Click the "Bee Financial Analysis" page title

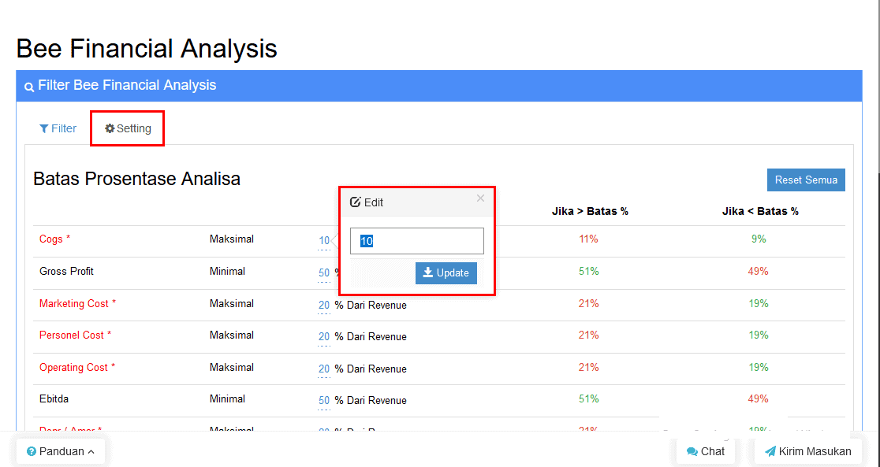point(147,48)
